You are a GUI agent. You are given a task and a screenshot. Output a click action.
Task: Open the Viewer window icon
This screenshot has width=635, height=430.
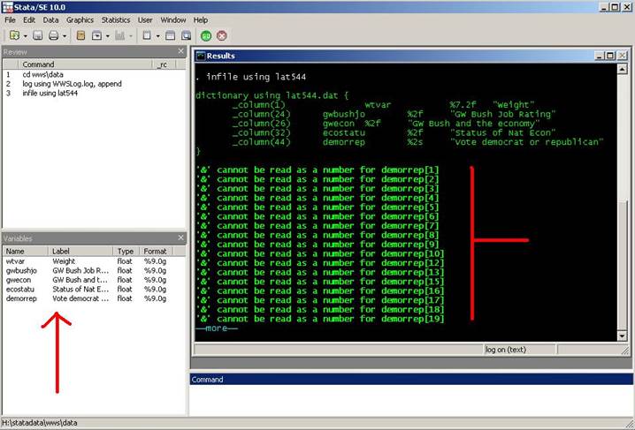[x=97, y=35]
